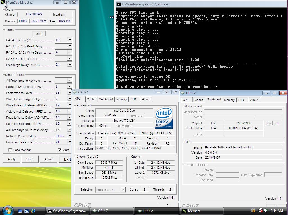Click the Rated FSB 1055.2 MHz field
288x215 pixels.
click(109, 178)
